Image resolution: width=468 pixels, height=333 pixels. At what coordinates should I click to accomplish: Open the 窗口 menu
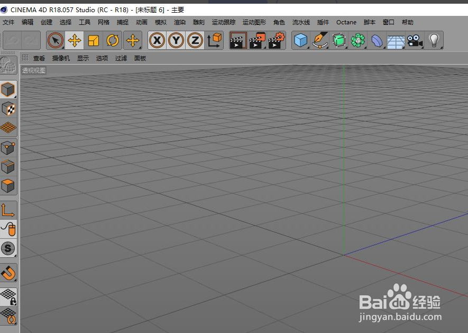(389, 22)
